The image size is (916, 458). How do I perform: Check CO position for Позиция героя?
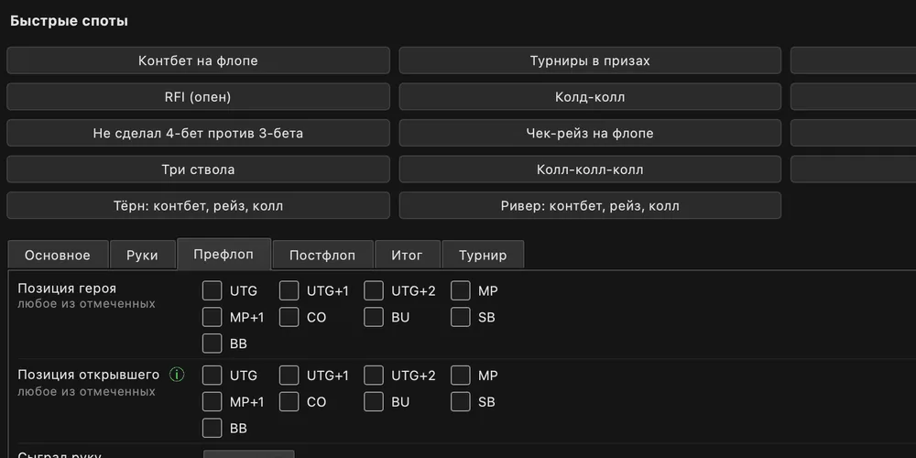(289, 317)
